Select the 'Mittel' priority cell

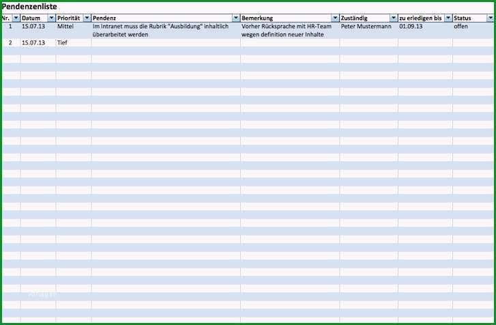click(x=74, y=30)
